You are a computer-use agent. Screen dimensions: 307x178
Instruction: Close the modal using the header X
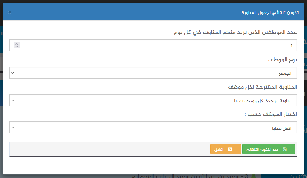10,12
